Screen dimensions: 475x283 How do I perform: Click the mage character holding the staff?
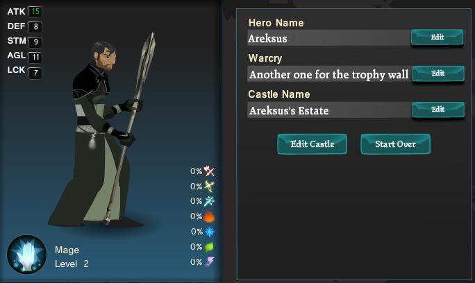[x=101, y=132]
